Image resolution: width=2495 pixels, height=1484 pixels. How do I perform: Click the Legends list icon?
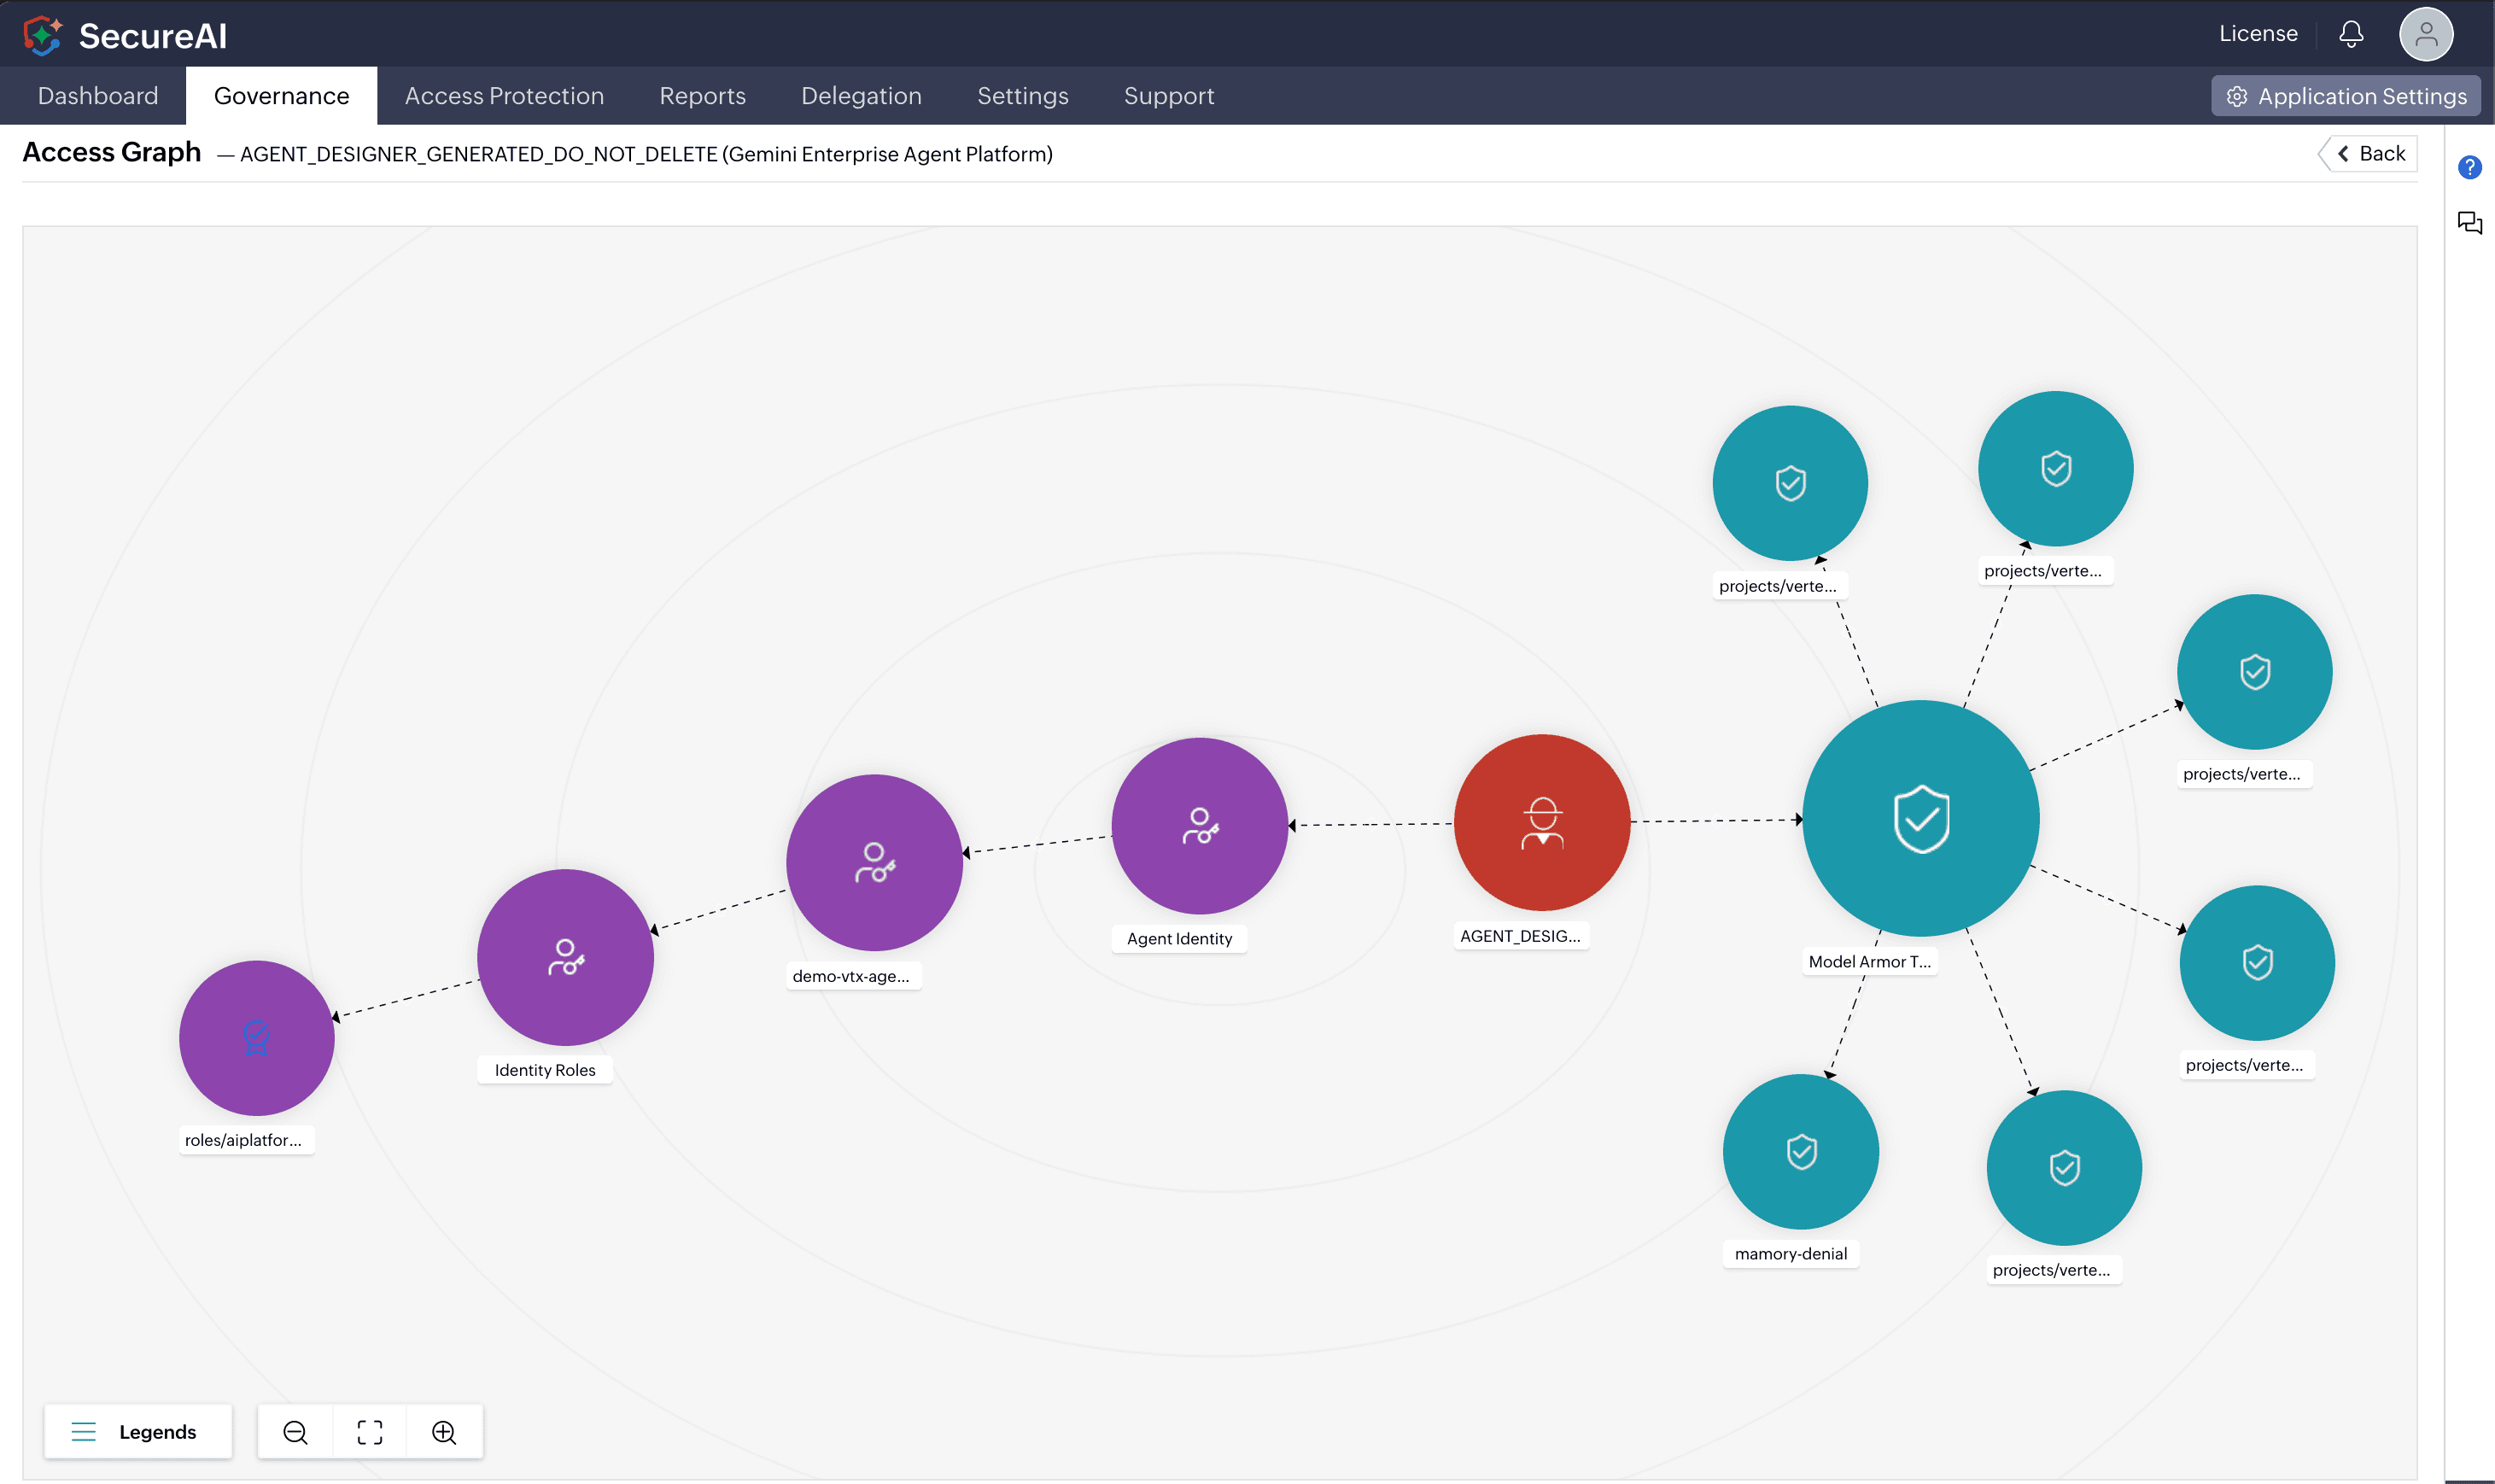84,1432
